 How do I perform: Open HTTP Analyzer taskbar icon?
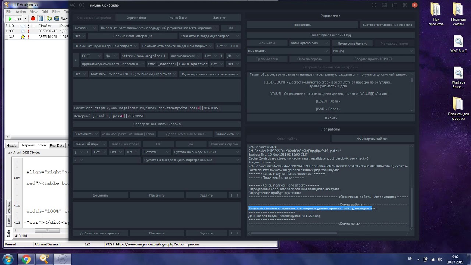[x=45, y=259]
